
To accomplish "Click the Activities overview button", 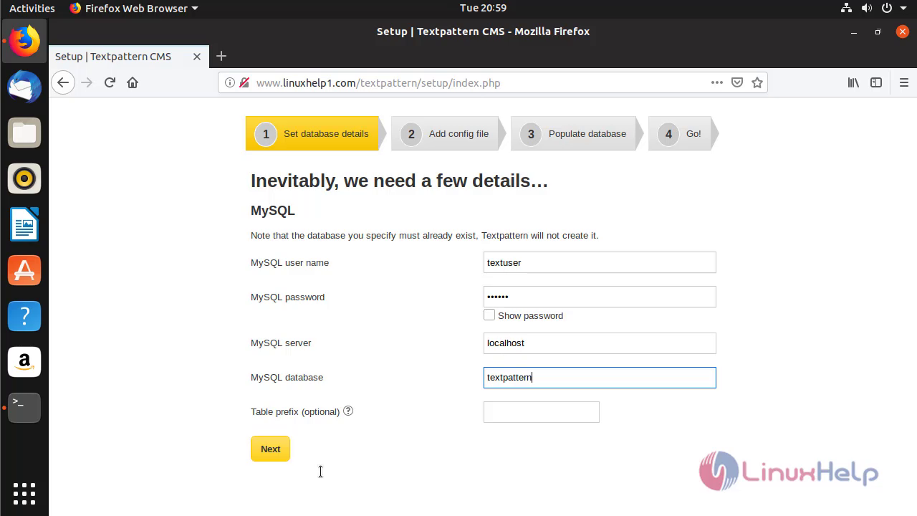I will (x=32, y=9).
